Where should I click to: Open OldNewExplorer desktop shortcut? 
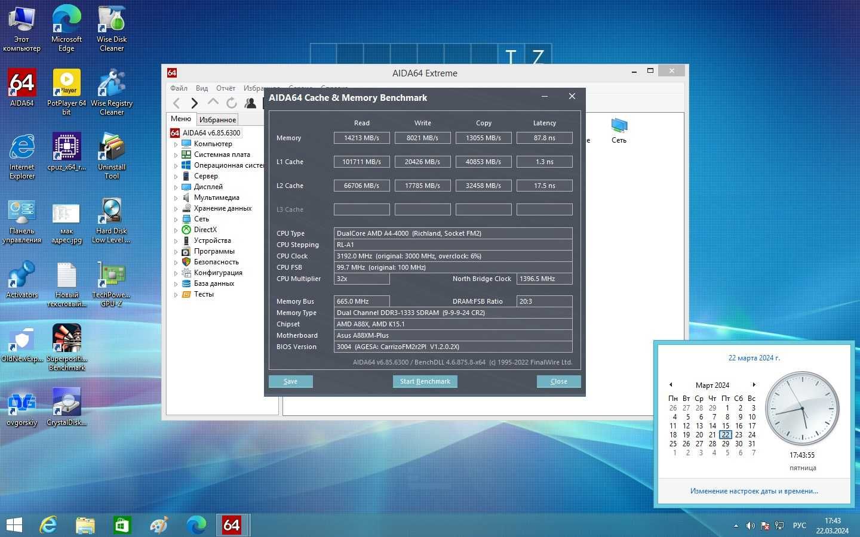click(x=22, y=344)
